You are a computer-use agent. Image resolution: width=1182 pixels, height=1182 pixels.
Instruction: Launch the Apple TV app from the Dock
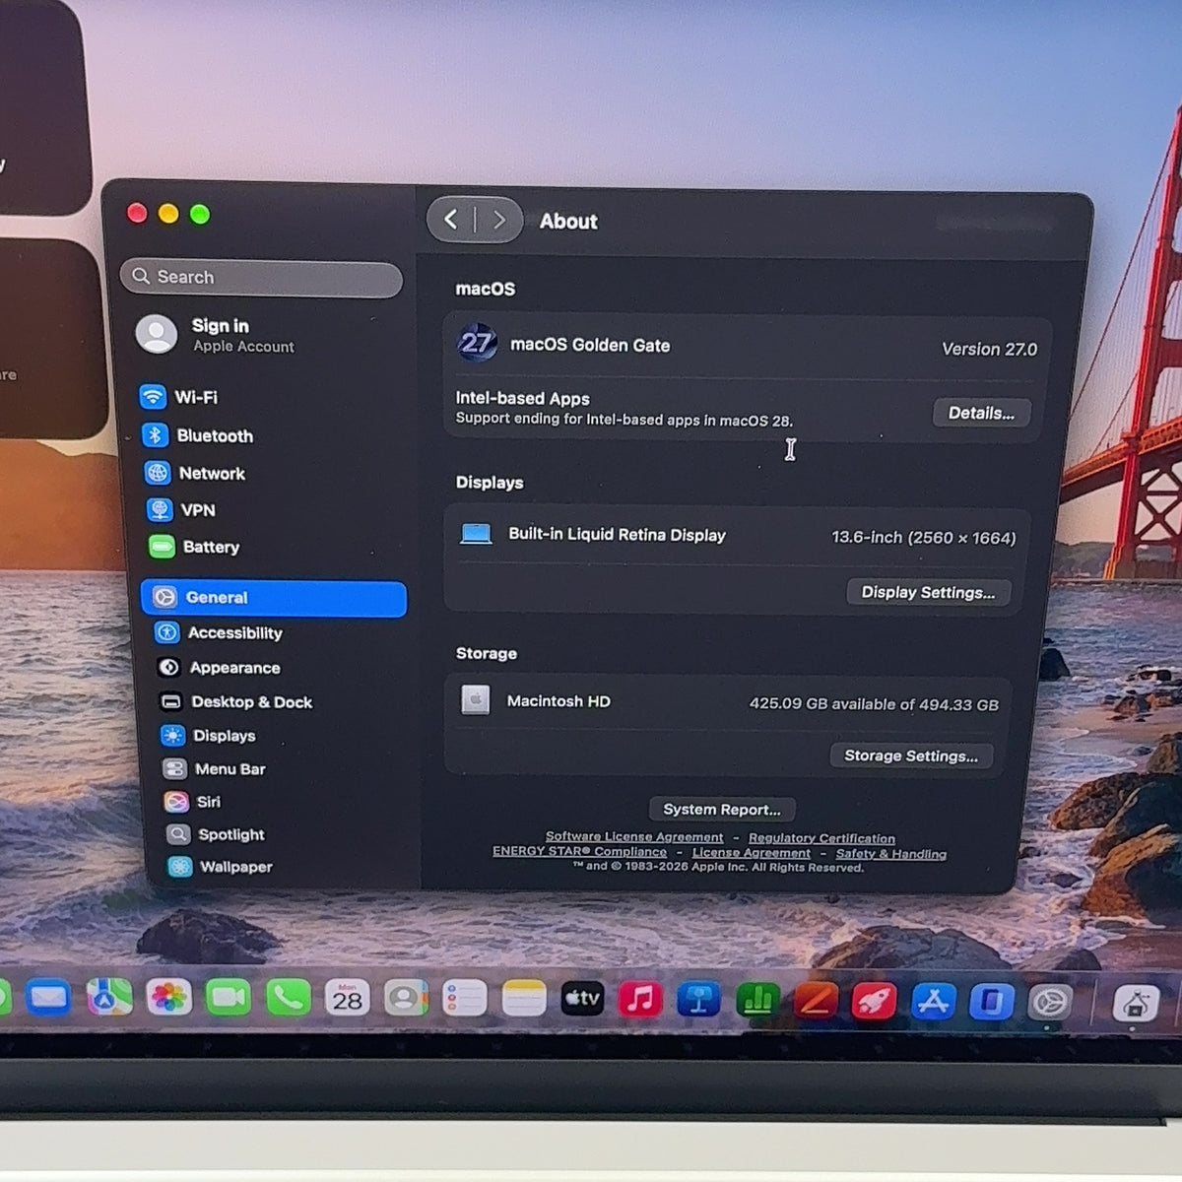coord(582,999)
